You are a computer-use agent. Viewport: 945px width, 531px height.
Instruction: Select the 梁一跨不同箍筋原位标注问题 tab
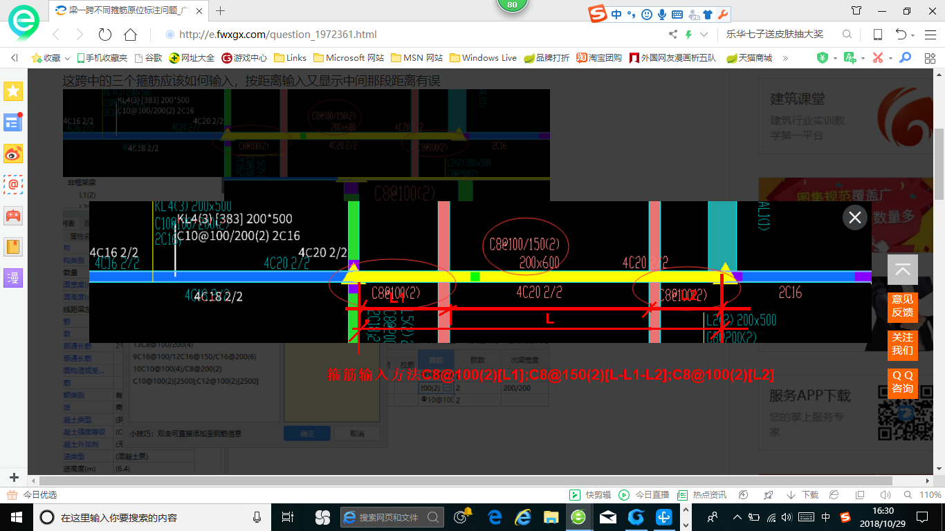[129, 10]
